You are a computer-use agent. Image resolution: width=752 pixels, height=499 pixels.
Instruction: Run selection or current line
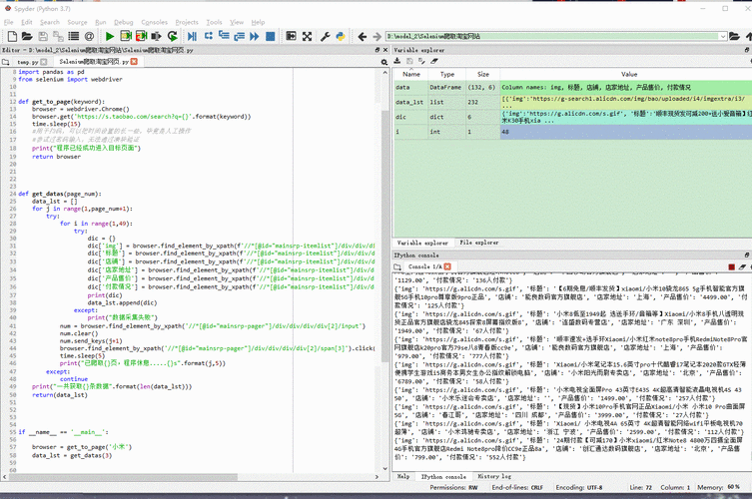[157, 36]
